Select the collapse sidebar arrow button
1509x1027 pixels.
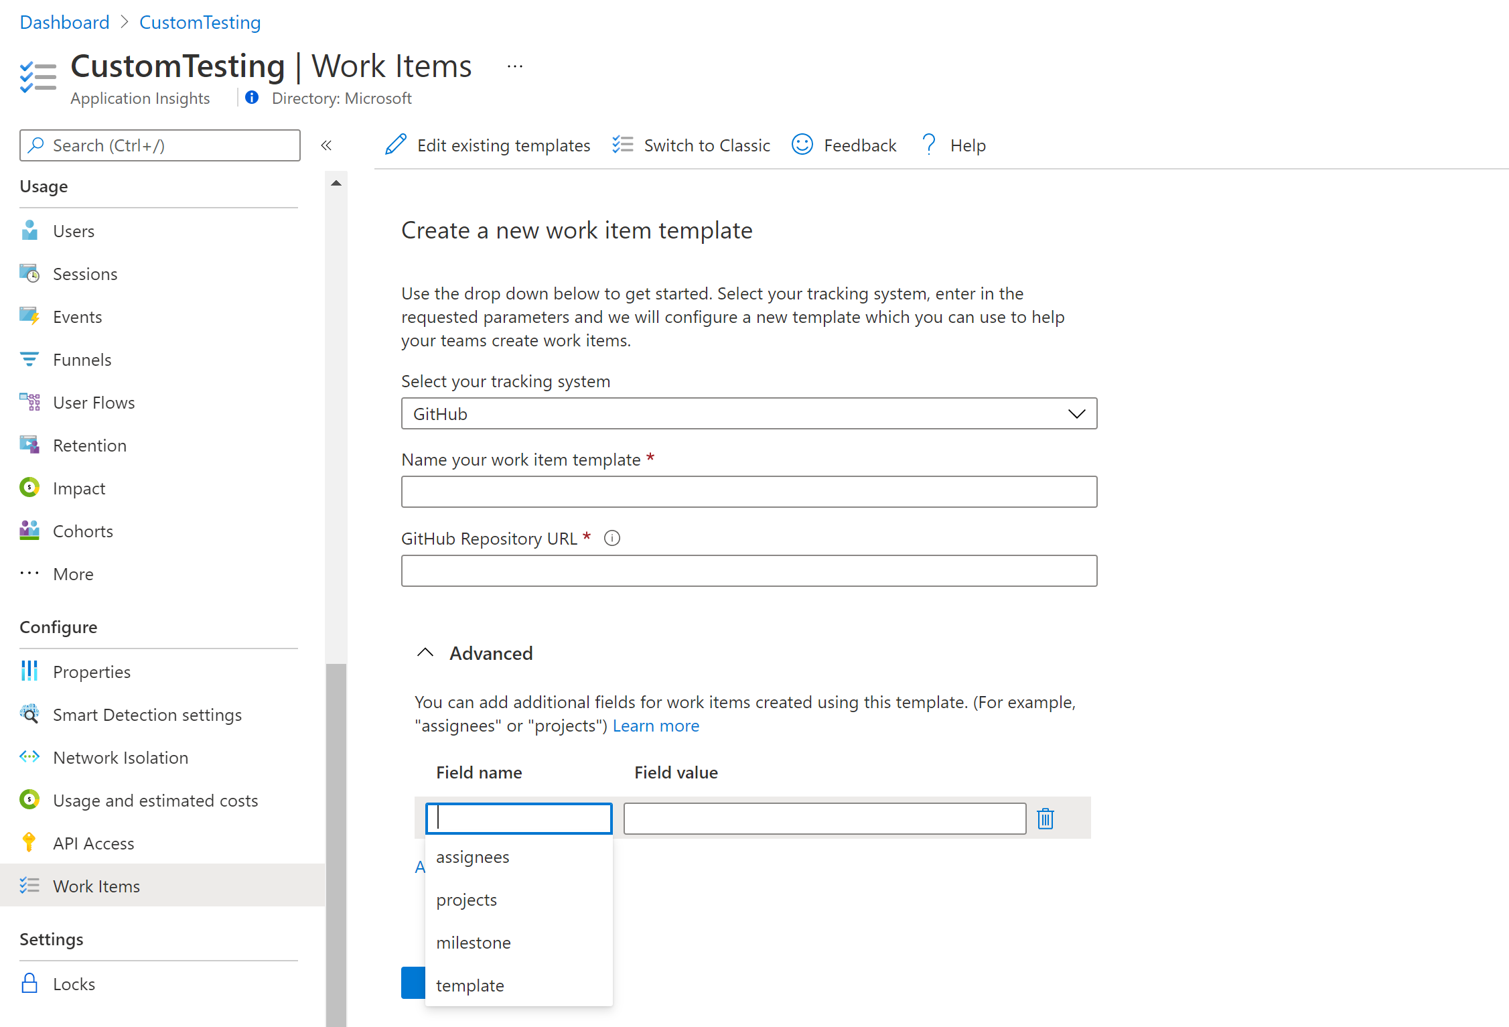pyautogui.click(x=326, y=145)
